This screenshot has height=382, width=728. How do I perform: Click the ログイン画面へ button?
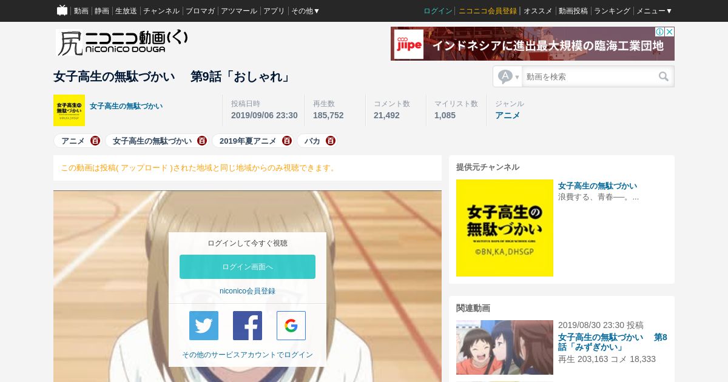pos(248,267)
